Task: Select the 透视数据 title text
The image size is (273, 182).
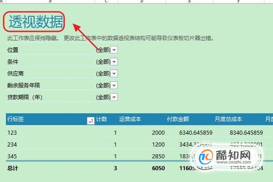Action: pos(36,22)
